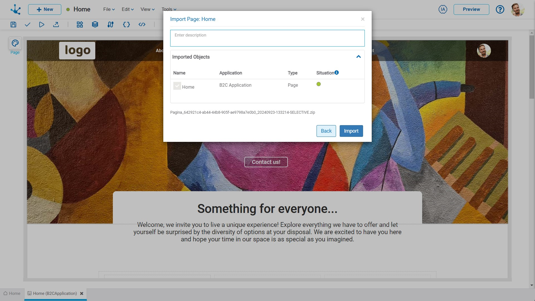Screen dimensions: 535x301
Task: Open the View dropdown menu
Action: (147, 9)
